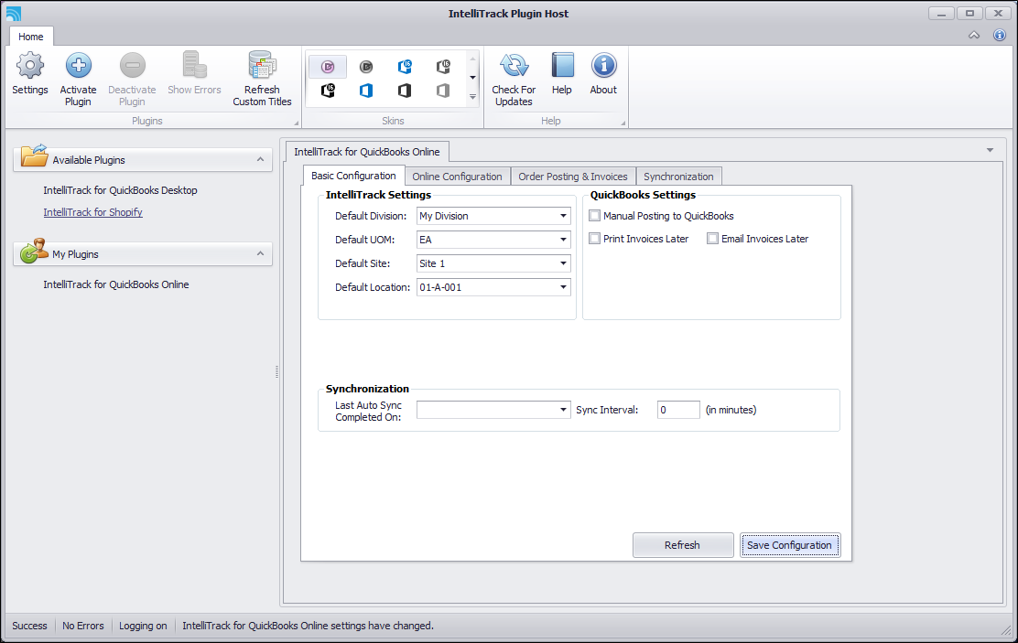Collapse the My Plugins section

coord(260,253)
